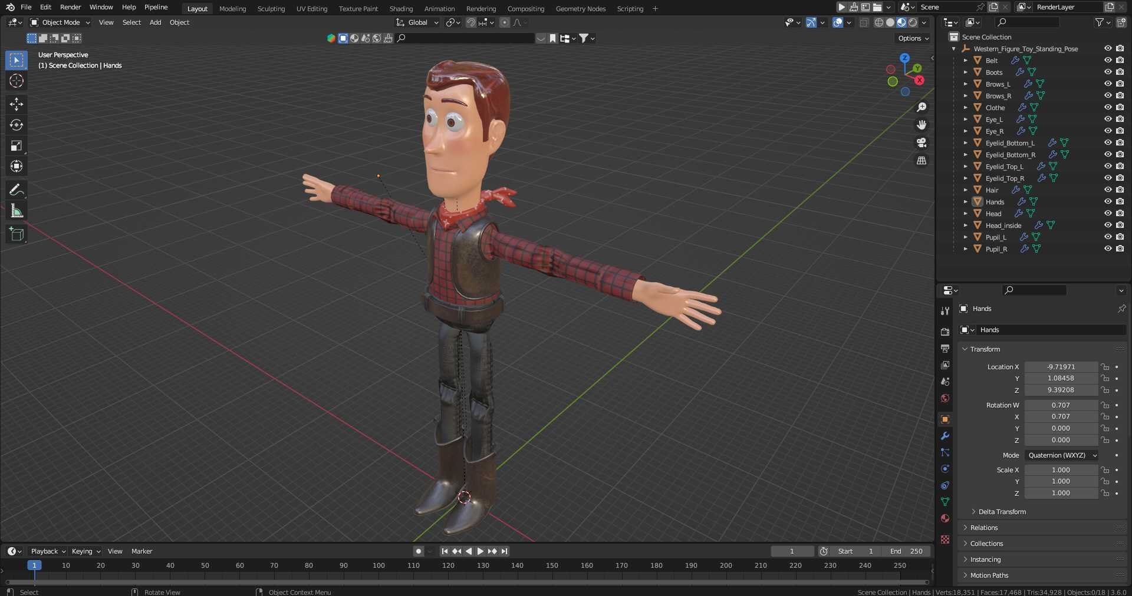Choose the Annotate tool

coord(17,190)
